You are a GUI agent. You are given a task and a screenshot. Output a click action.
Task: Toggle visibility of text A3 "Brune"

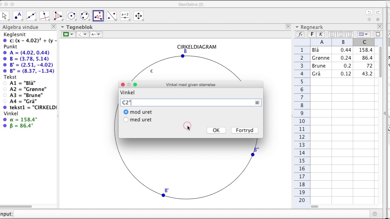[5, 95]
